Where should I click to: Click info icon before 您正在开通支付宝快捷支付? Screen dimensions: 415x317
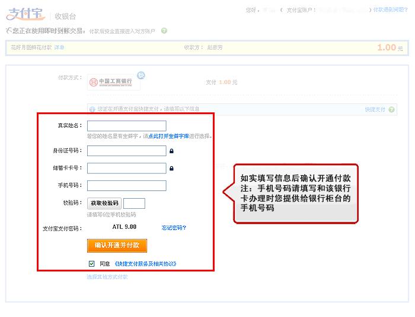[x=92, y=109]
